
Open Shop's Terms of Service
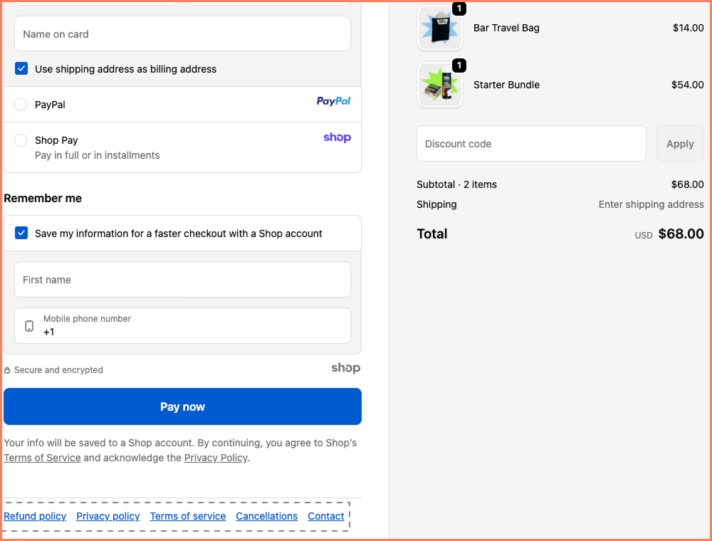click(x=42, y=458)
